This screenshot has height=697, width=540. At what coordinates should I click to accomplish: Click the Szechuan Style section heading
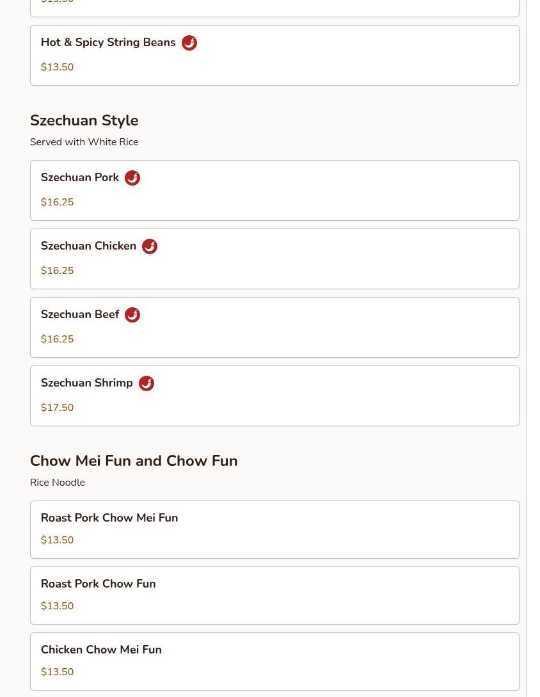pos(84,120)
